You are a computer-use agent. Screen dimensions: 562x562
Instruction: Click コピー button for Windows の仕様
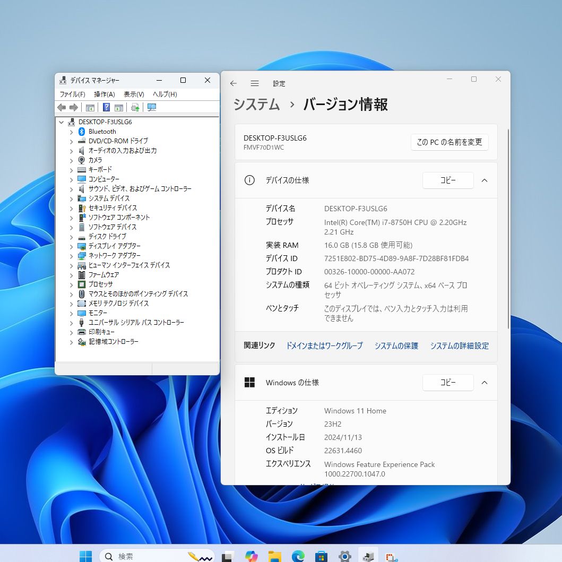point(448,383)
